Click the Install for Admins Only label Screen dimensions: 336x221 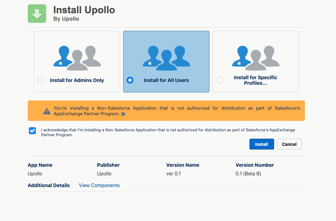[77, 80]
